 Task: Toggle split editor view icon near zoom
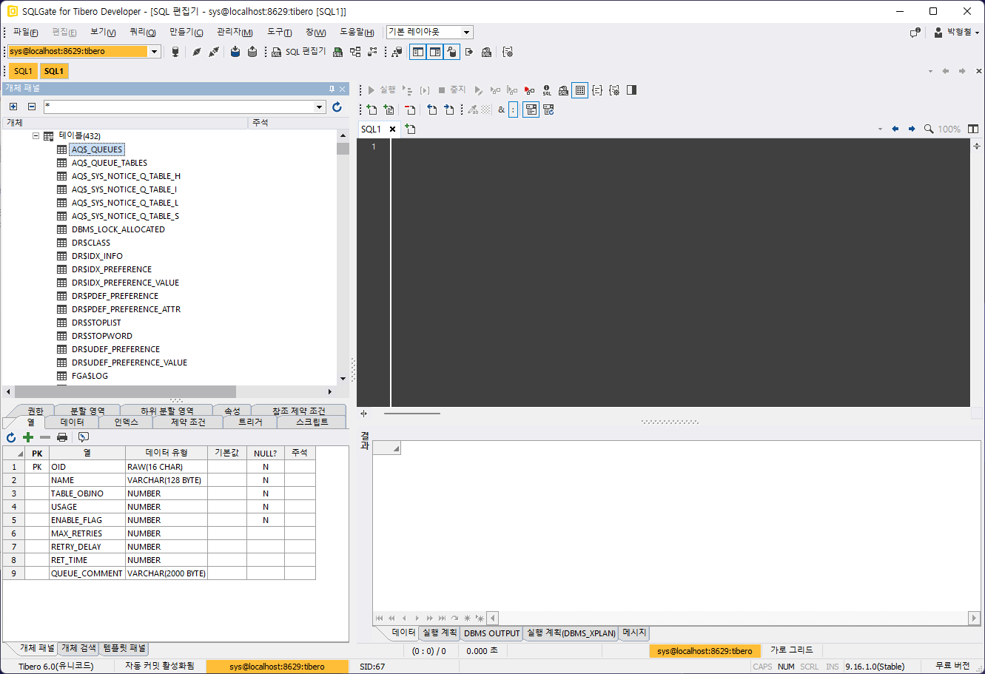(x=973, y=129)
